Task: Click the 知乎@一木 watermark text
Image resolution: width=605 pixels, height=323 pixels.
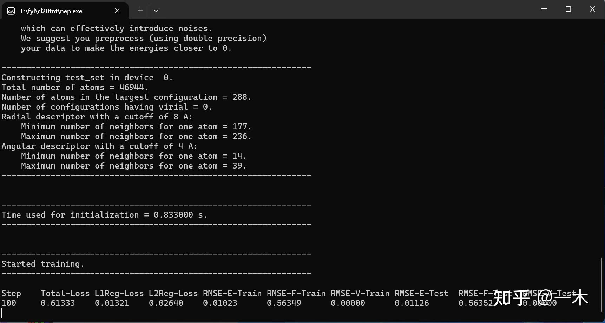Action: click(x=541, y=297)
